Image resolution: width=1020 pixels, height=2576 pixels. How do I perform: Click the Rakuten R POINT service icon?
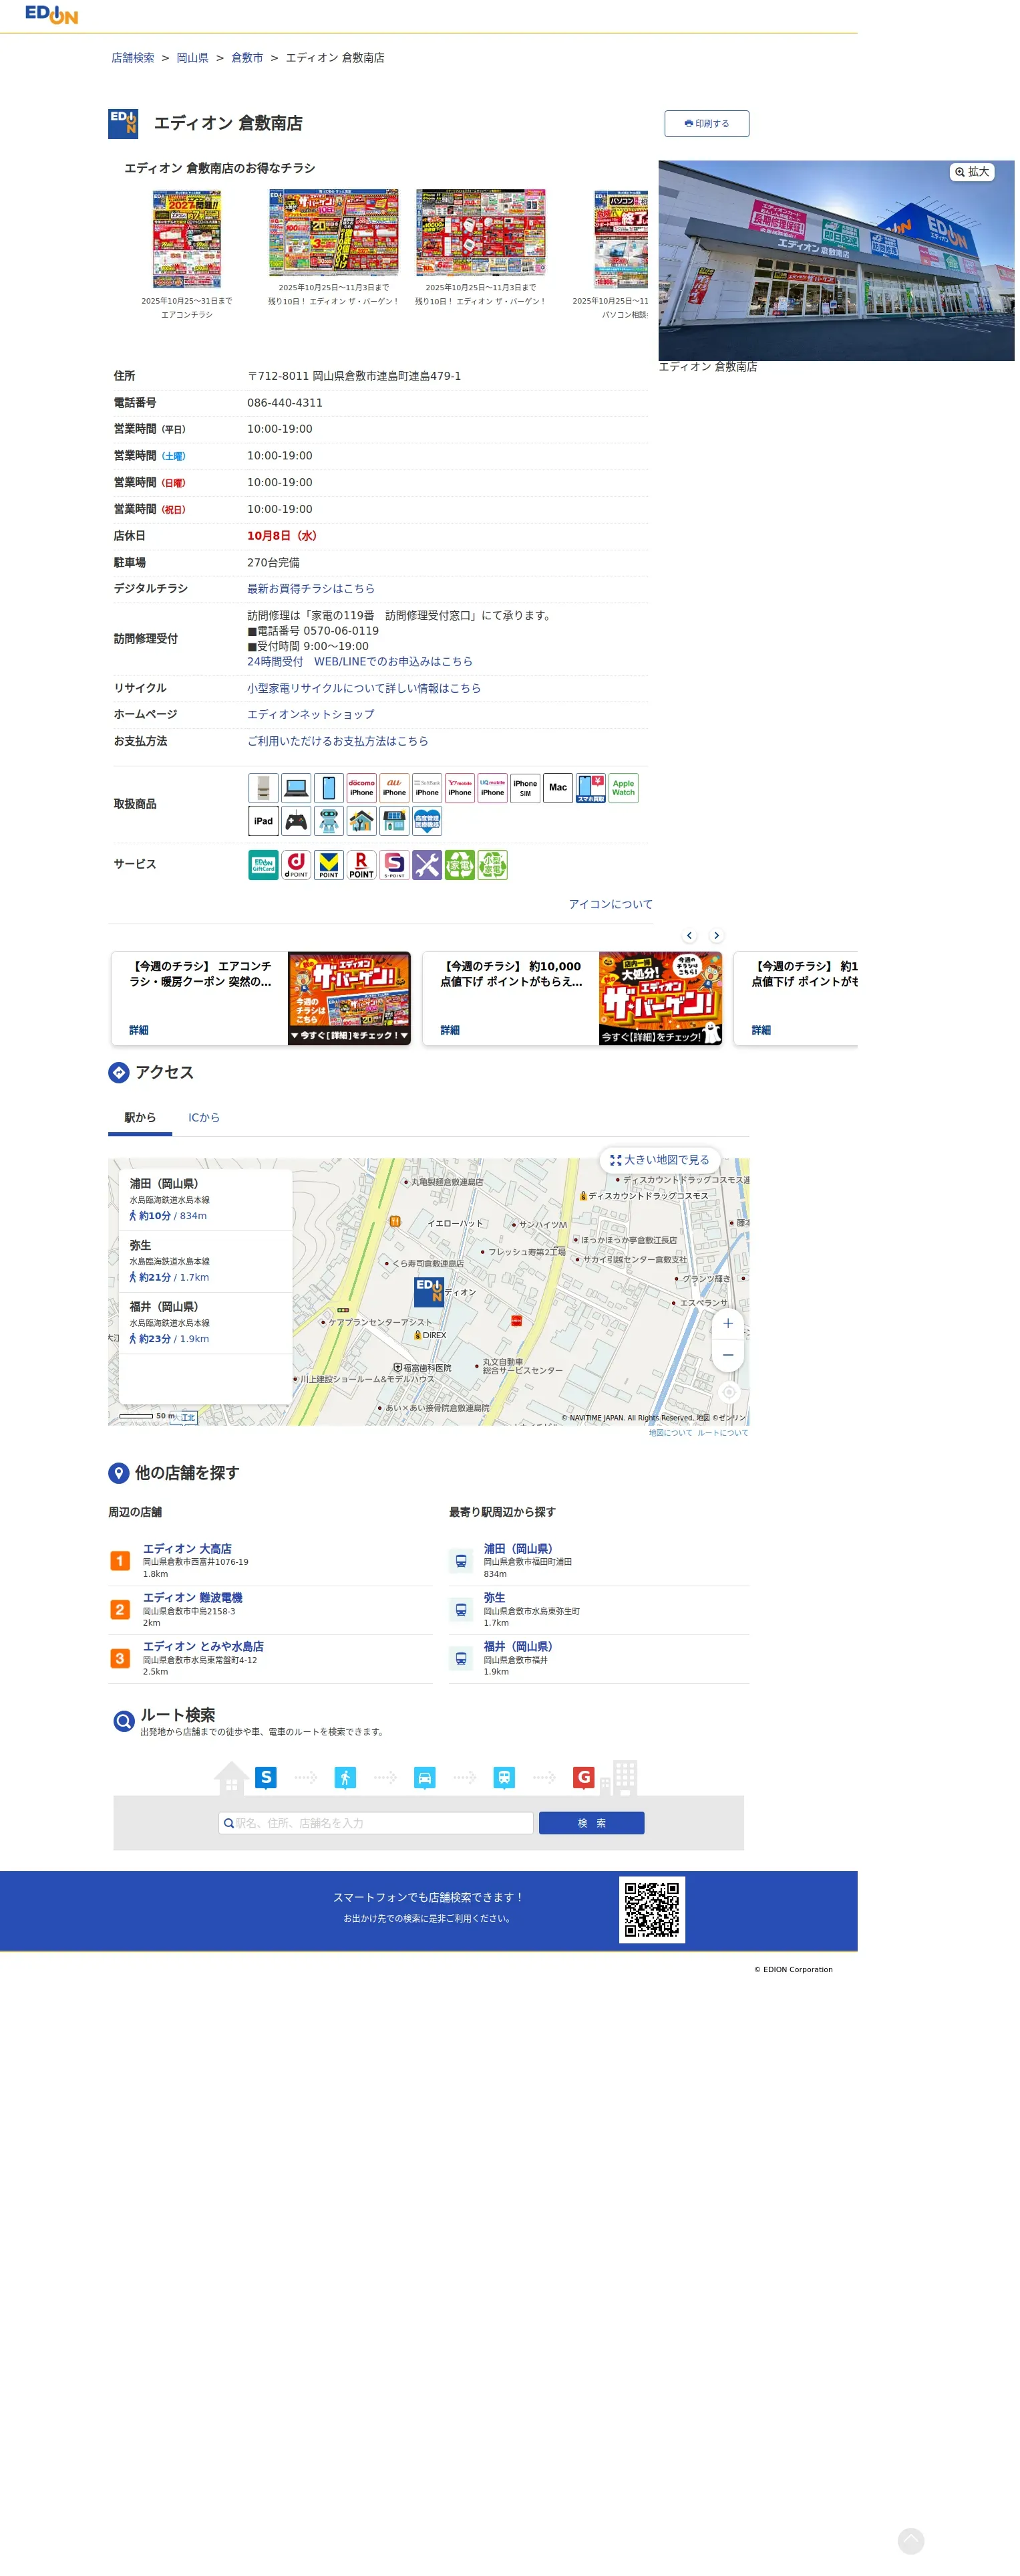(x=361, y=865)
